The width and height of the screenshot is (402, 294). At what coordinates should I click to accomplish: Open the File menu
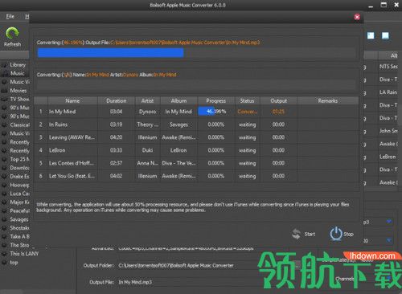[10, 17]
